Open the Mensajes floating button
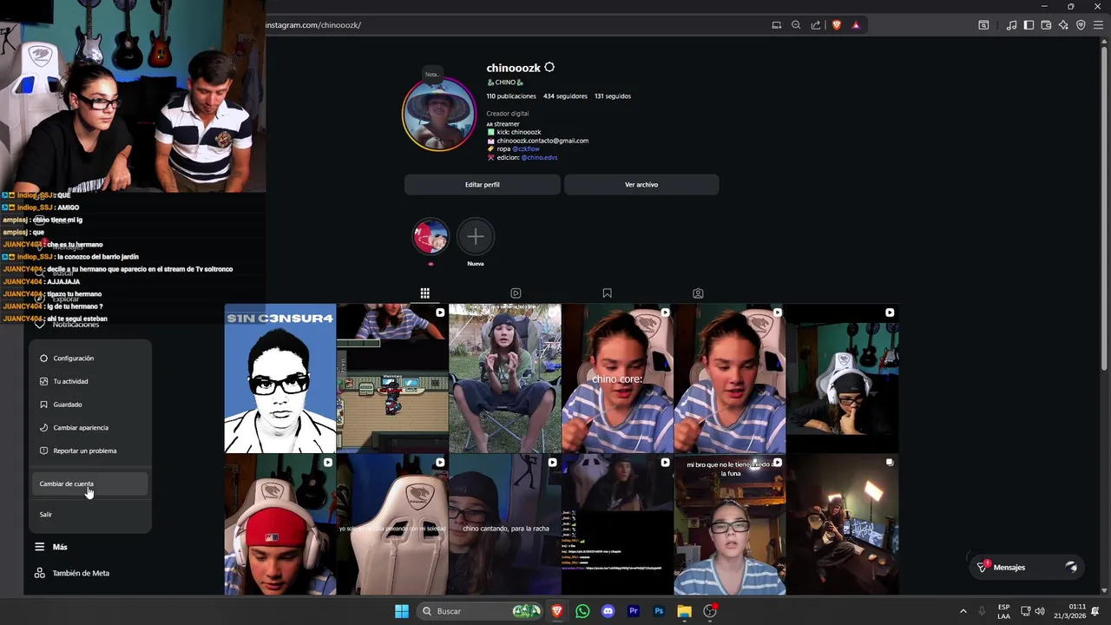This screenshot has width=1111, height=625. click(x=1026, y=567)
